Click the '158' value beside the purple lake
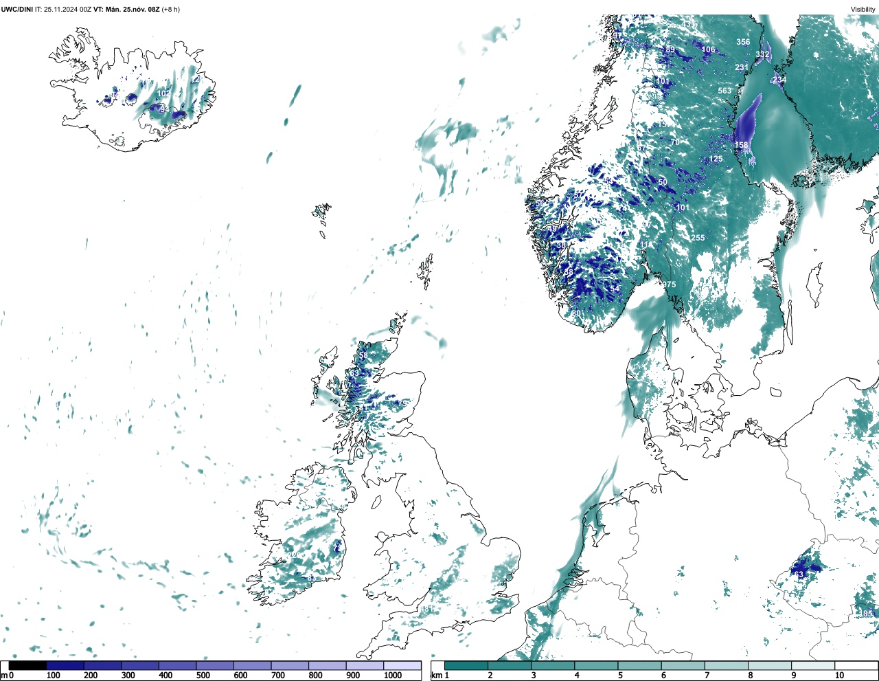This screenshot has height=681, width=879. pyautogui.click(x=741, y=145)
